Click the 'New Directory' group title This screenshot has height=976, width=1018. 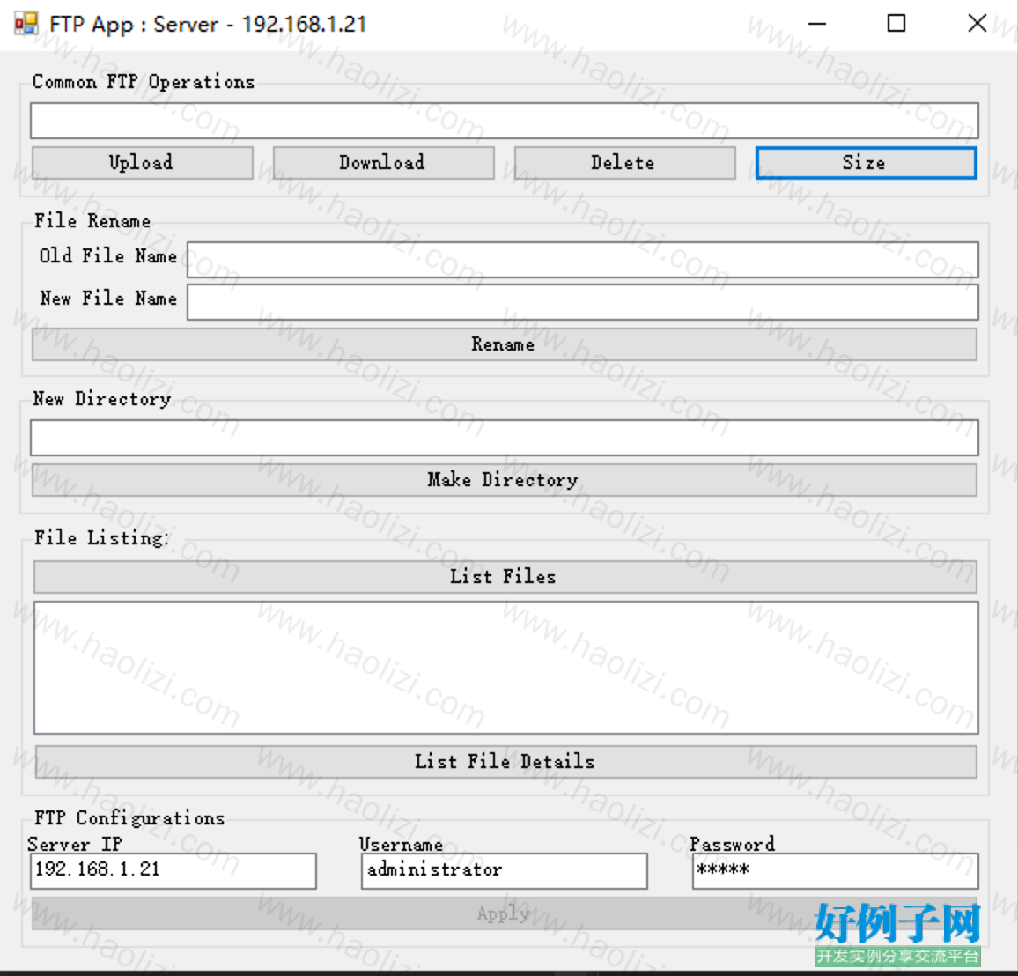(102, 399)
